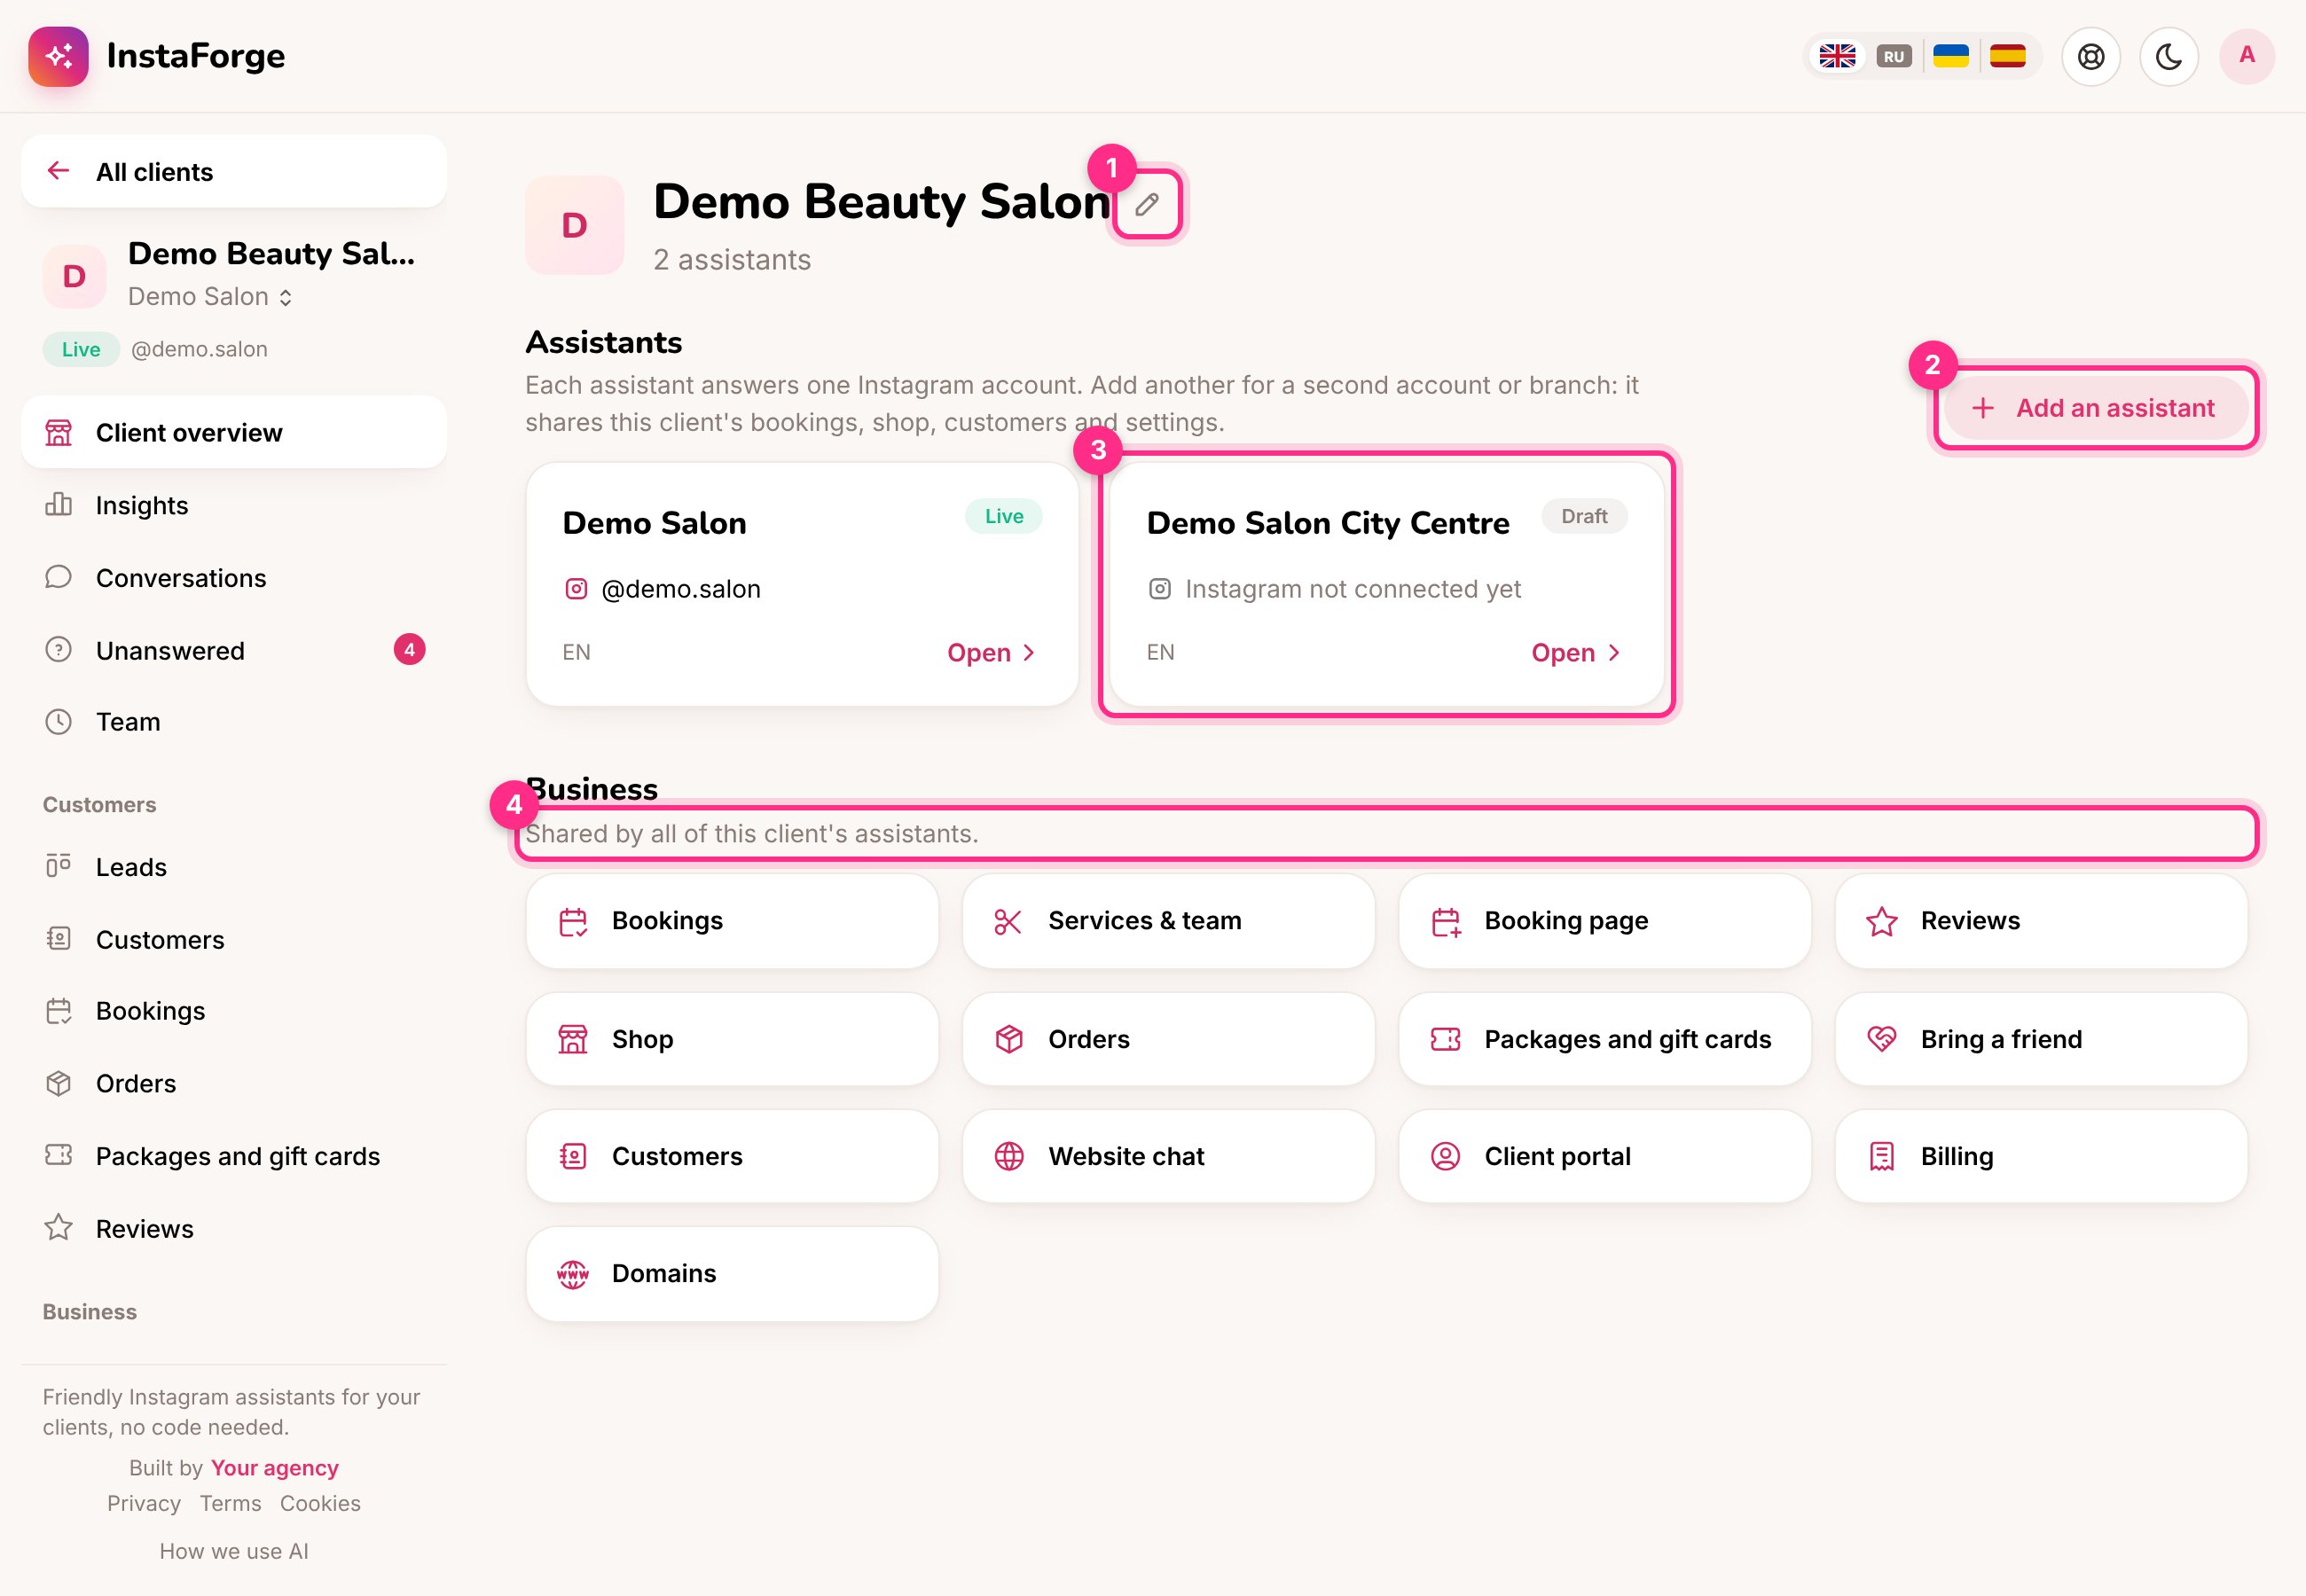This screenshot has width=2306, height=1596.
Task: Open Unanswered in the sidebar
Action: 234,650
